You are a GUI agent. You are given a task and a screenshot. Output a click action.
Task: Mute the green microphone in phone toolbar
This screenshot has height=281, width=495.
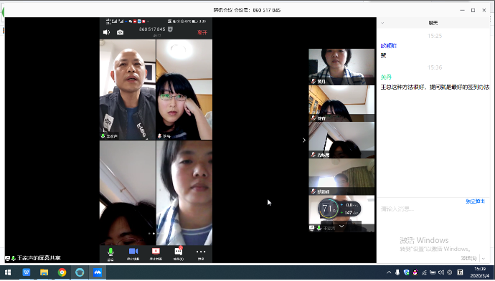(110, 254)
